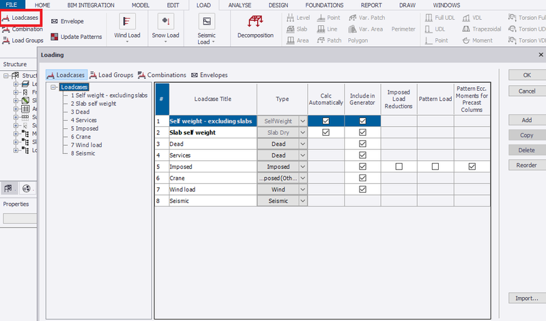The image size is (546, 321).
Task: Open Type dropdown for Slab self weight
Action: click(x=303, y=132)
